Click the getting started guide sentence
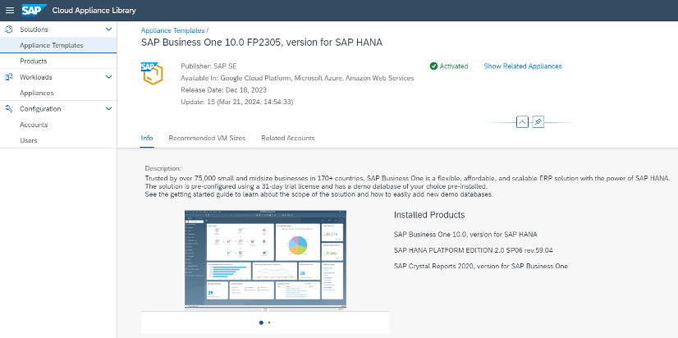 [x=319, y=194]
